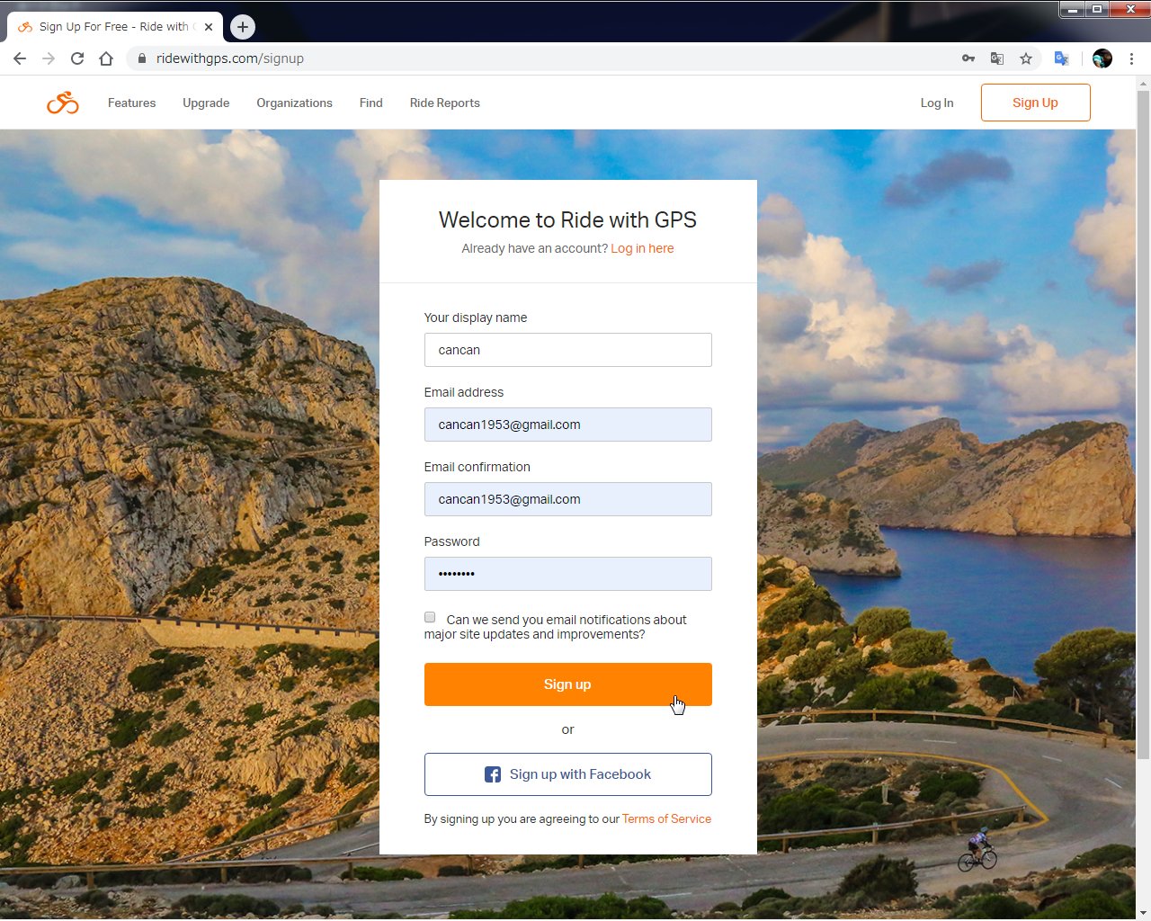Submit with the orange Sign up button

(567, 684)
